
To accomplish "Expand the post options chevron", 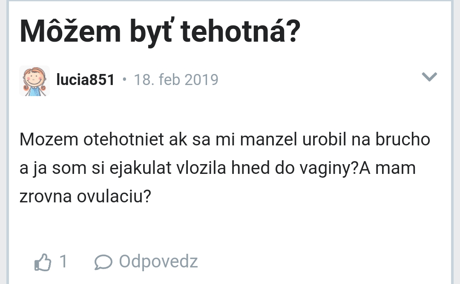I will click(x=429, y=77).
